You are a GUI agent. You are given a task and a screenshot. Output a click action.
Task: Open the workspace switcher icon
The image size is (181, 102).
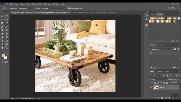pyautogui.click(x=173, y=8)
